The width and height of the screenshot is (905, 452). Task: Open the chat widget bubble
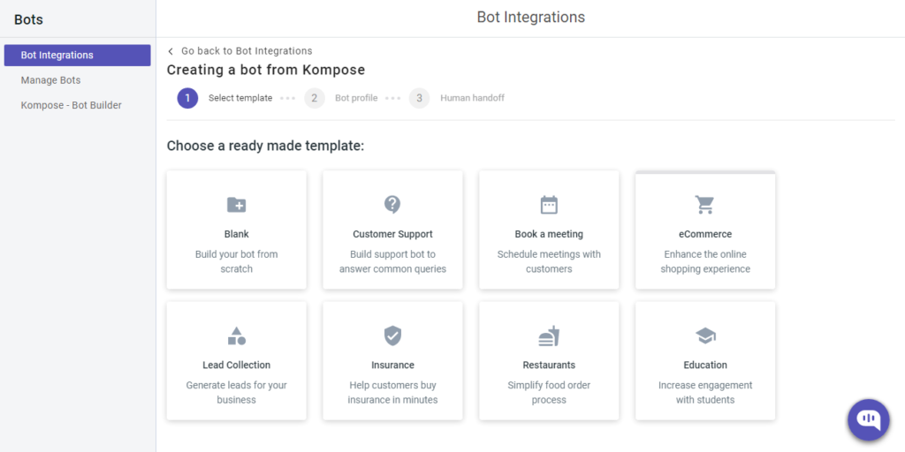869,419
